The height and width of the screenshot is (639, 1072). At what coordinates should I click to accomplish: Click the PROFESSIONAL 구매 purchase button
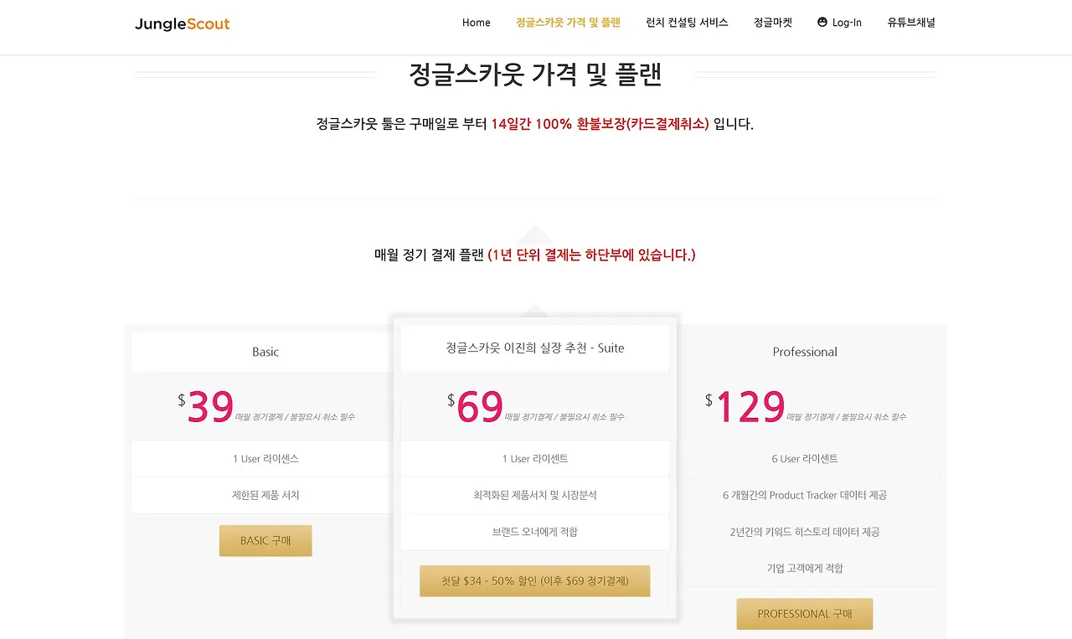point(804,614)
